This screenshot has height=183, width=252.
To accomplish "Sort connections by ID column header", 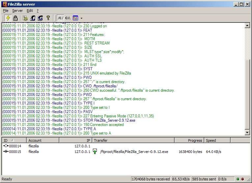I will (x=14, y=140).
